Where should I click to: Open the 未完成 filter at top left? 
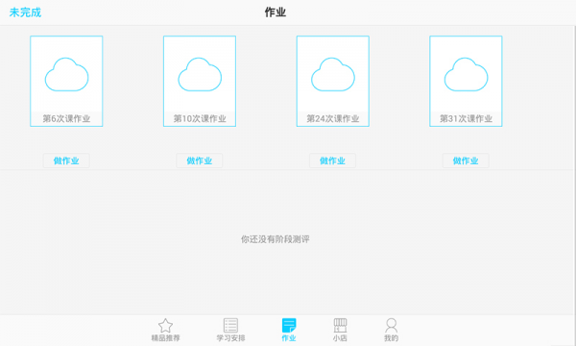click(x=25, y=12)
